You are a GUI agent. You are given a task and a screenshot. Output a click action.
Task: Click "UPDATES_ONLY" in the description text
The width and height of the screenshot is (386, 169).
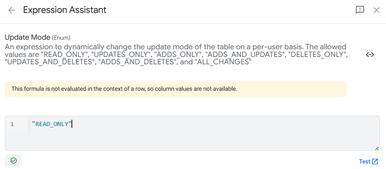pos(114,54)
